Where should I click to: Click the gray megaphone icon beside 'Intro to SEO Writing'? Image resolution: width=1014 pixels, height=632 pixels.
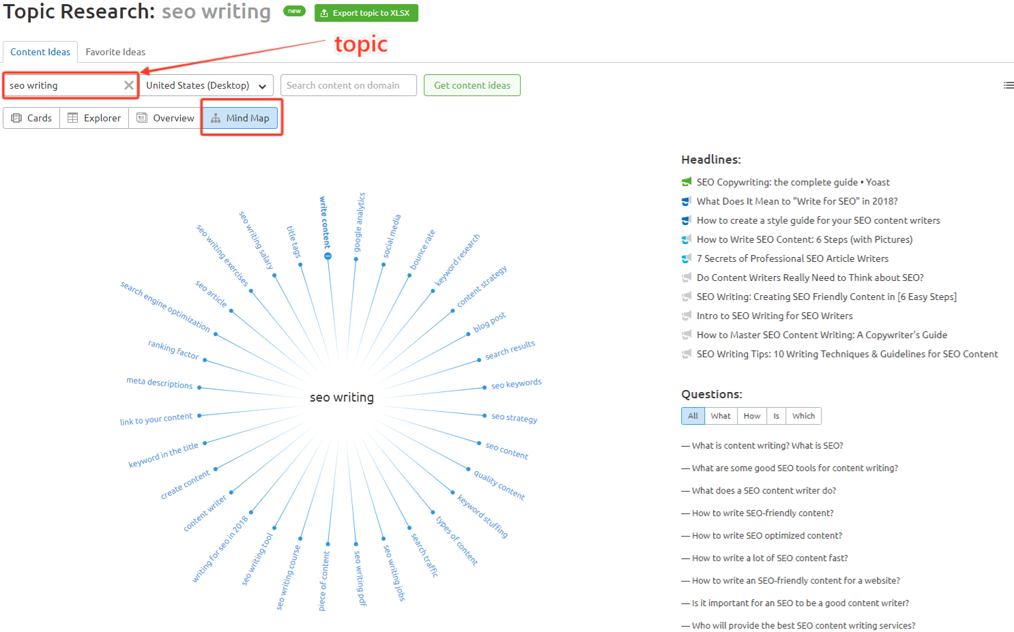[686, 315]
